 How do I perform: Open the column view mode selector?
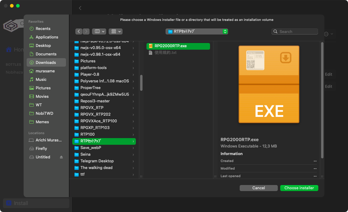tap(99, 31)
